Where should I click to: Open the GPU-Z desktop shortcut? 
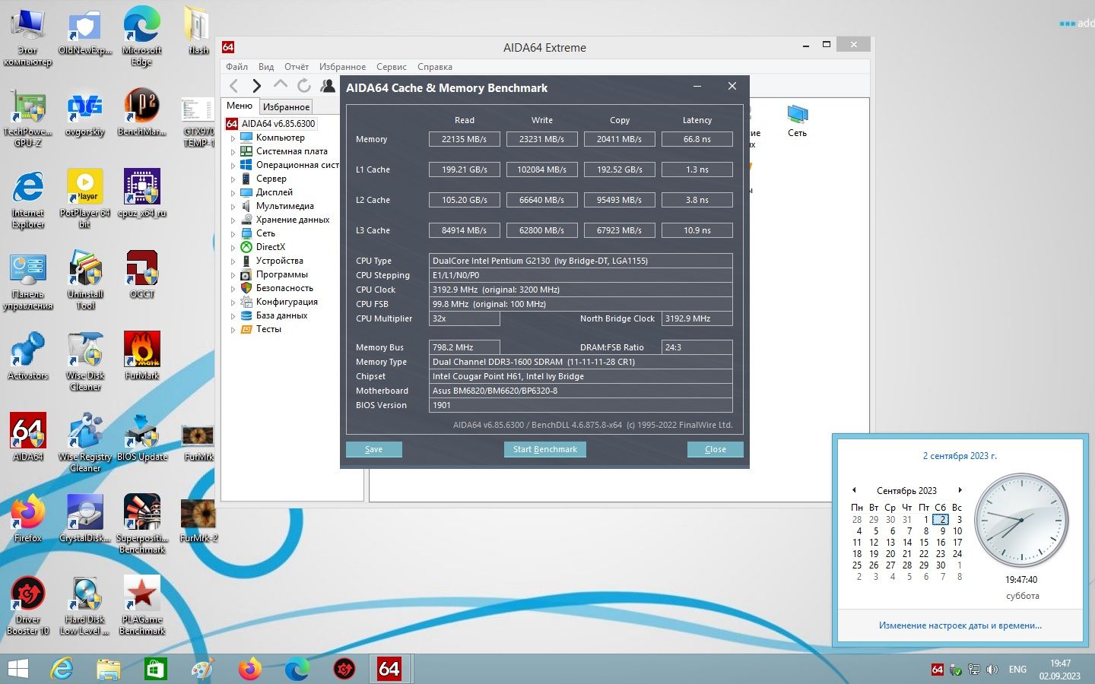tap(28, 119)
